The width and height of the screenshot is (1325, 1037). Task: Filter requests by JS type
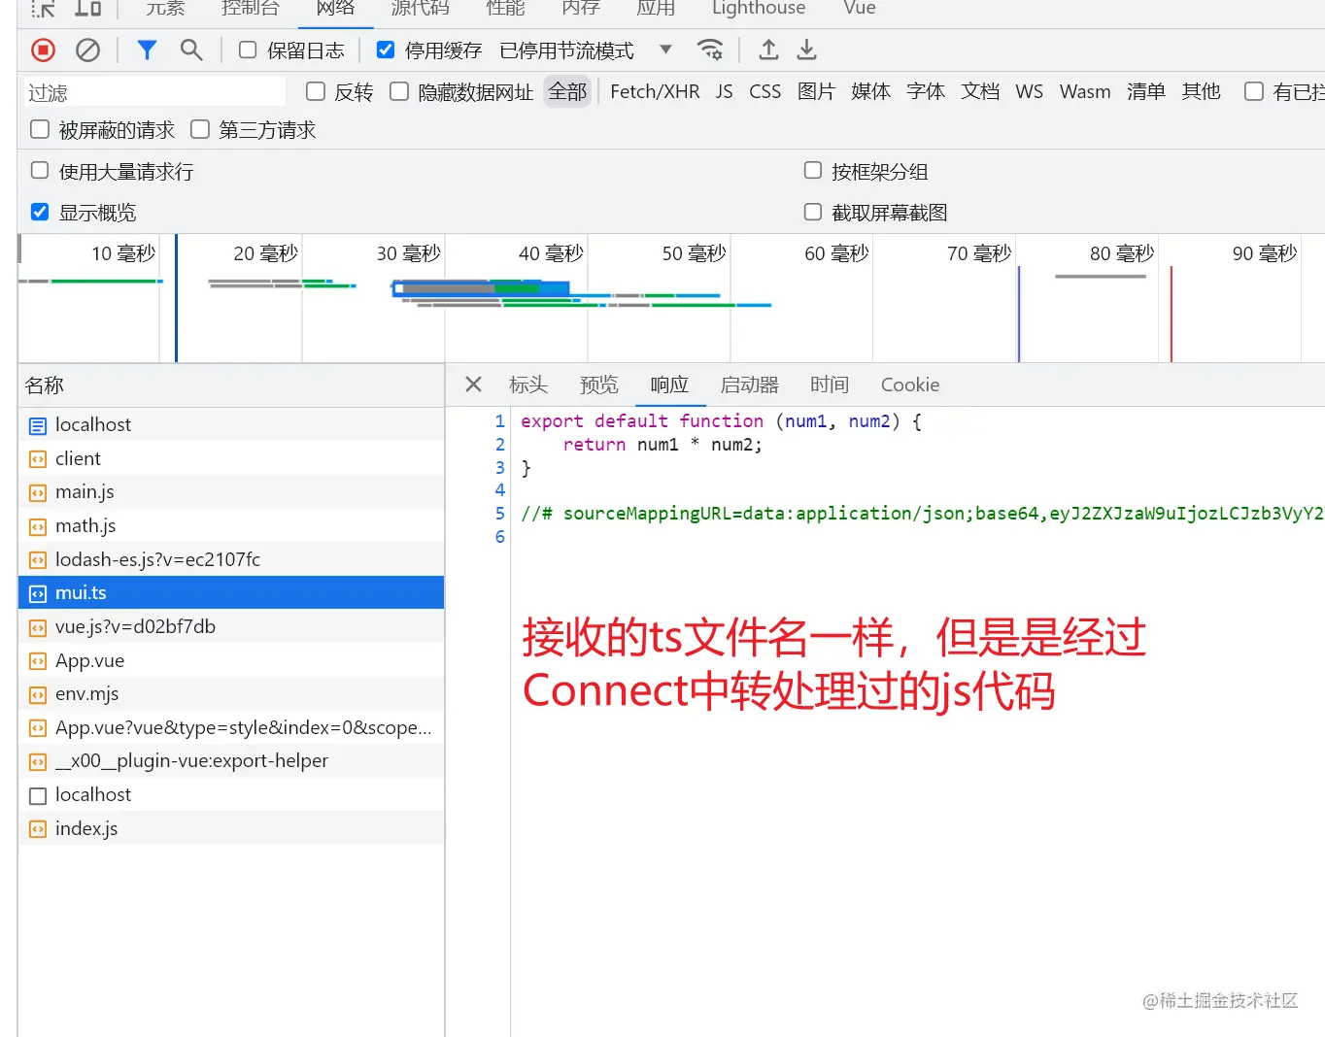pyautogui.click(x=725, y=91)
